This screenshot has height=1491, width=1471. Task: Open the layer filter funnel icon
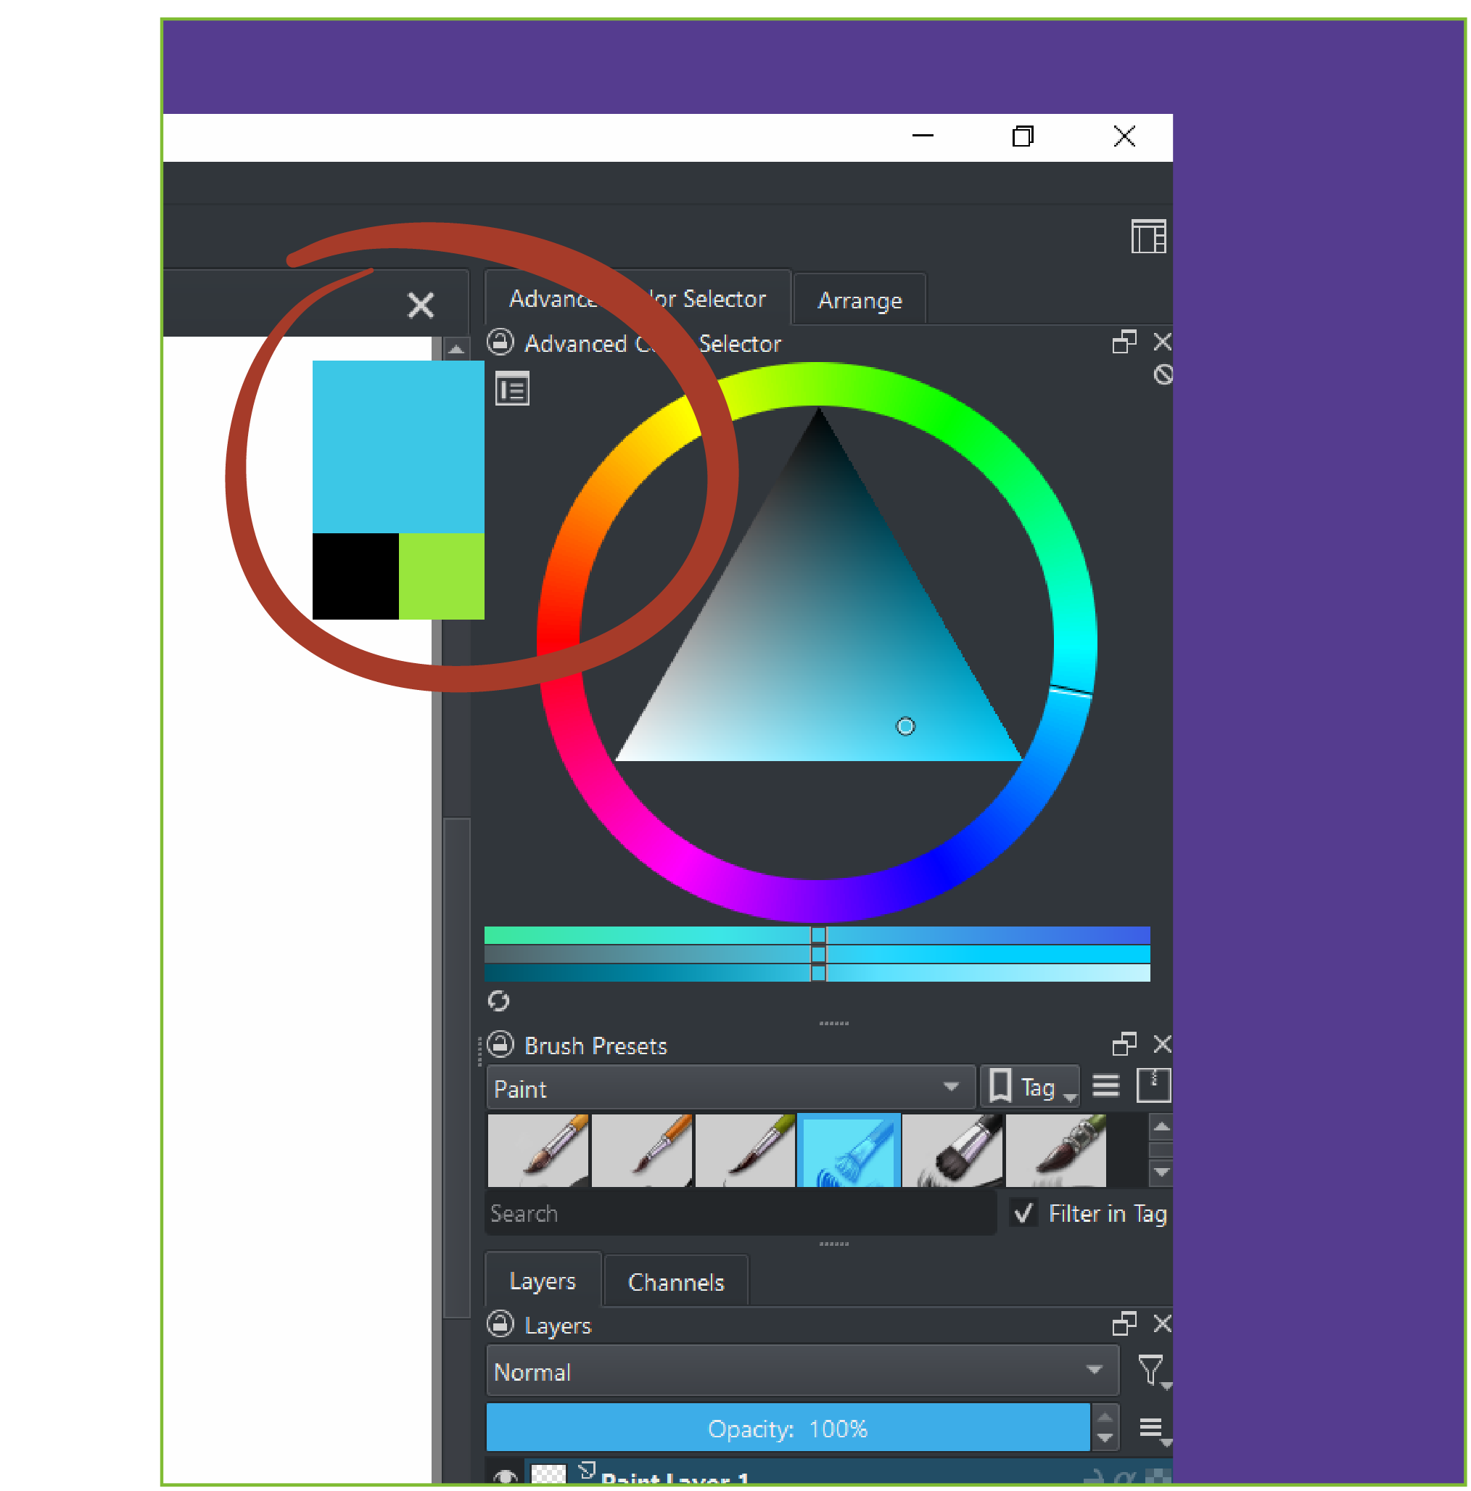click(1151, 1371)
